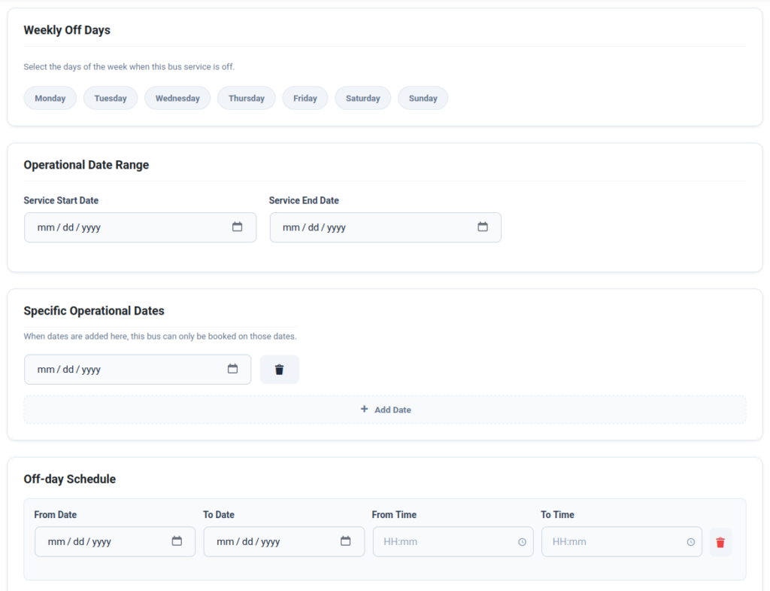The width and height of the screenshot is (770, 591).
Task: Click the Add Date button
Action: 385,410
